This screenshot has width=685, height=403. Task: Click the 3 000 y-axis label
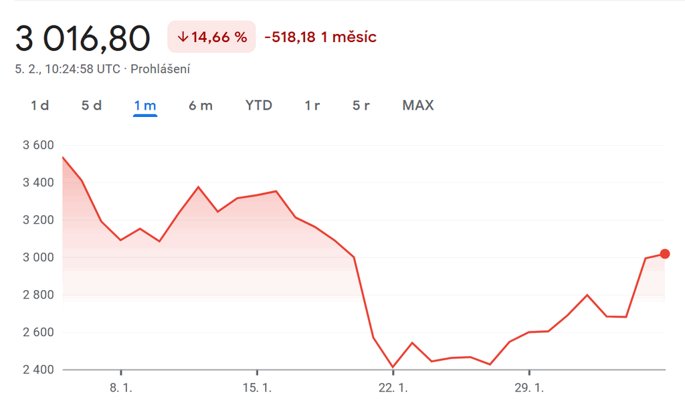tap(38, 257)
